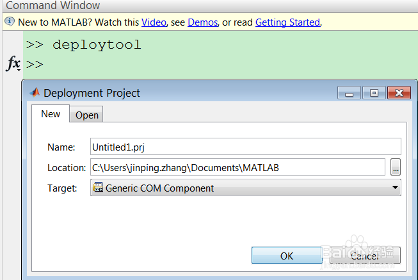Browse for a location with the ... button
The image size is (418, 280).
(x=396, y=167)
